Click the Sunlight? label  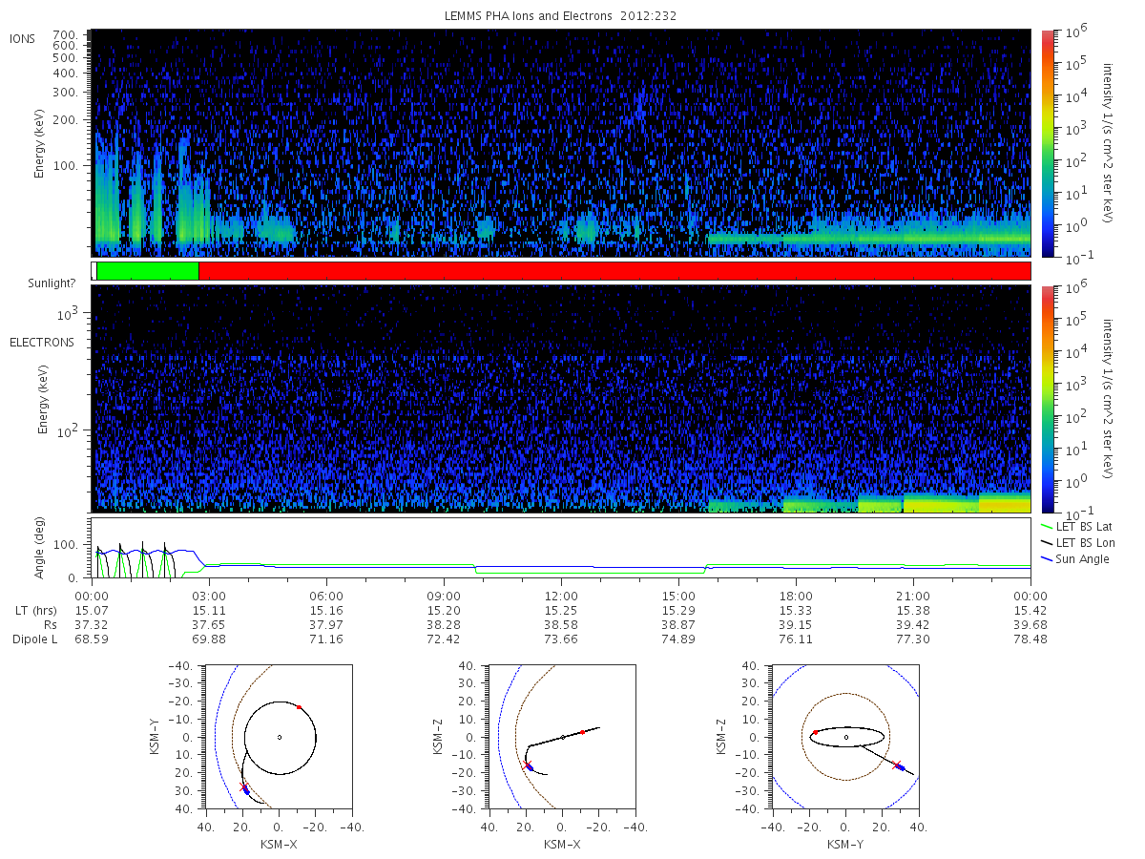coord(52,284)
